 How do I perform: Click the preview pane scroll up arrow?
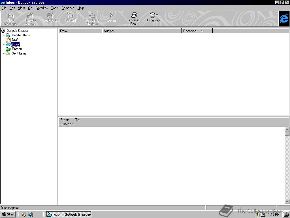(x=287, y=129)
